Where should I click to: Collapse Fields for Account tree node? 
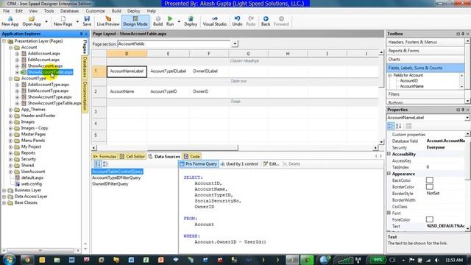(390, 75)
